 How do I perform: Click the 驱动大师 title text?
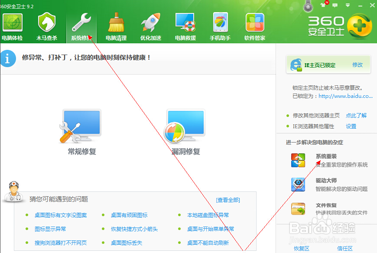pos(326,181)
